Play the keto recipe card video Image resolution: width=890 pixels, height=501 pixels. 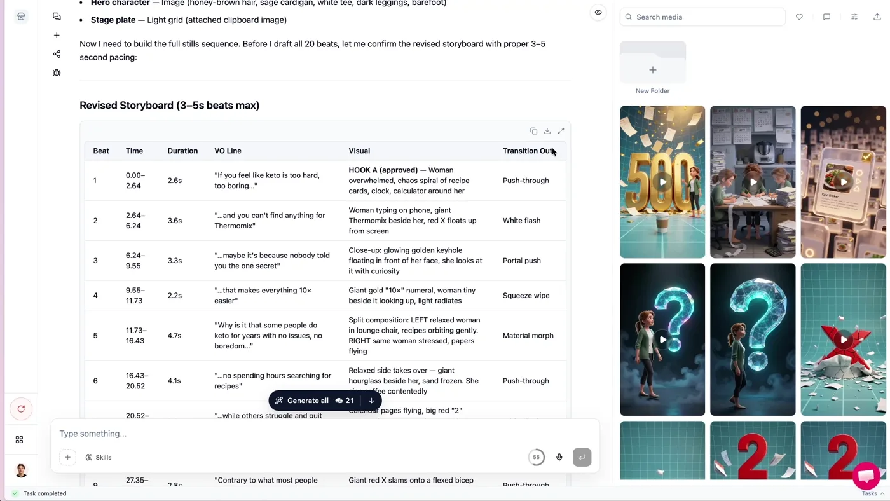(844, 182)
